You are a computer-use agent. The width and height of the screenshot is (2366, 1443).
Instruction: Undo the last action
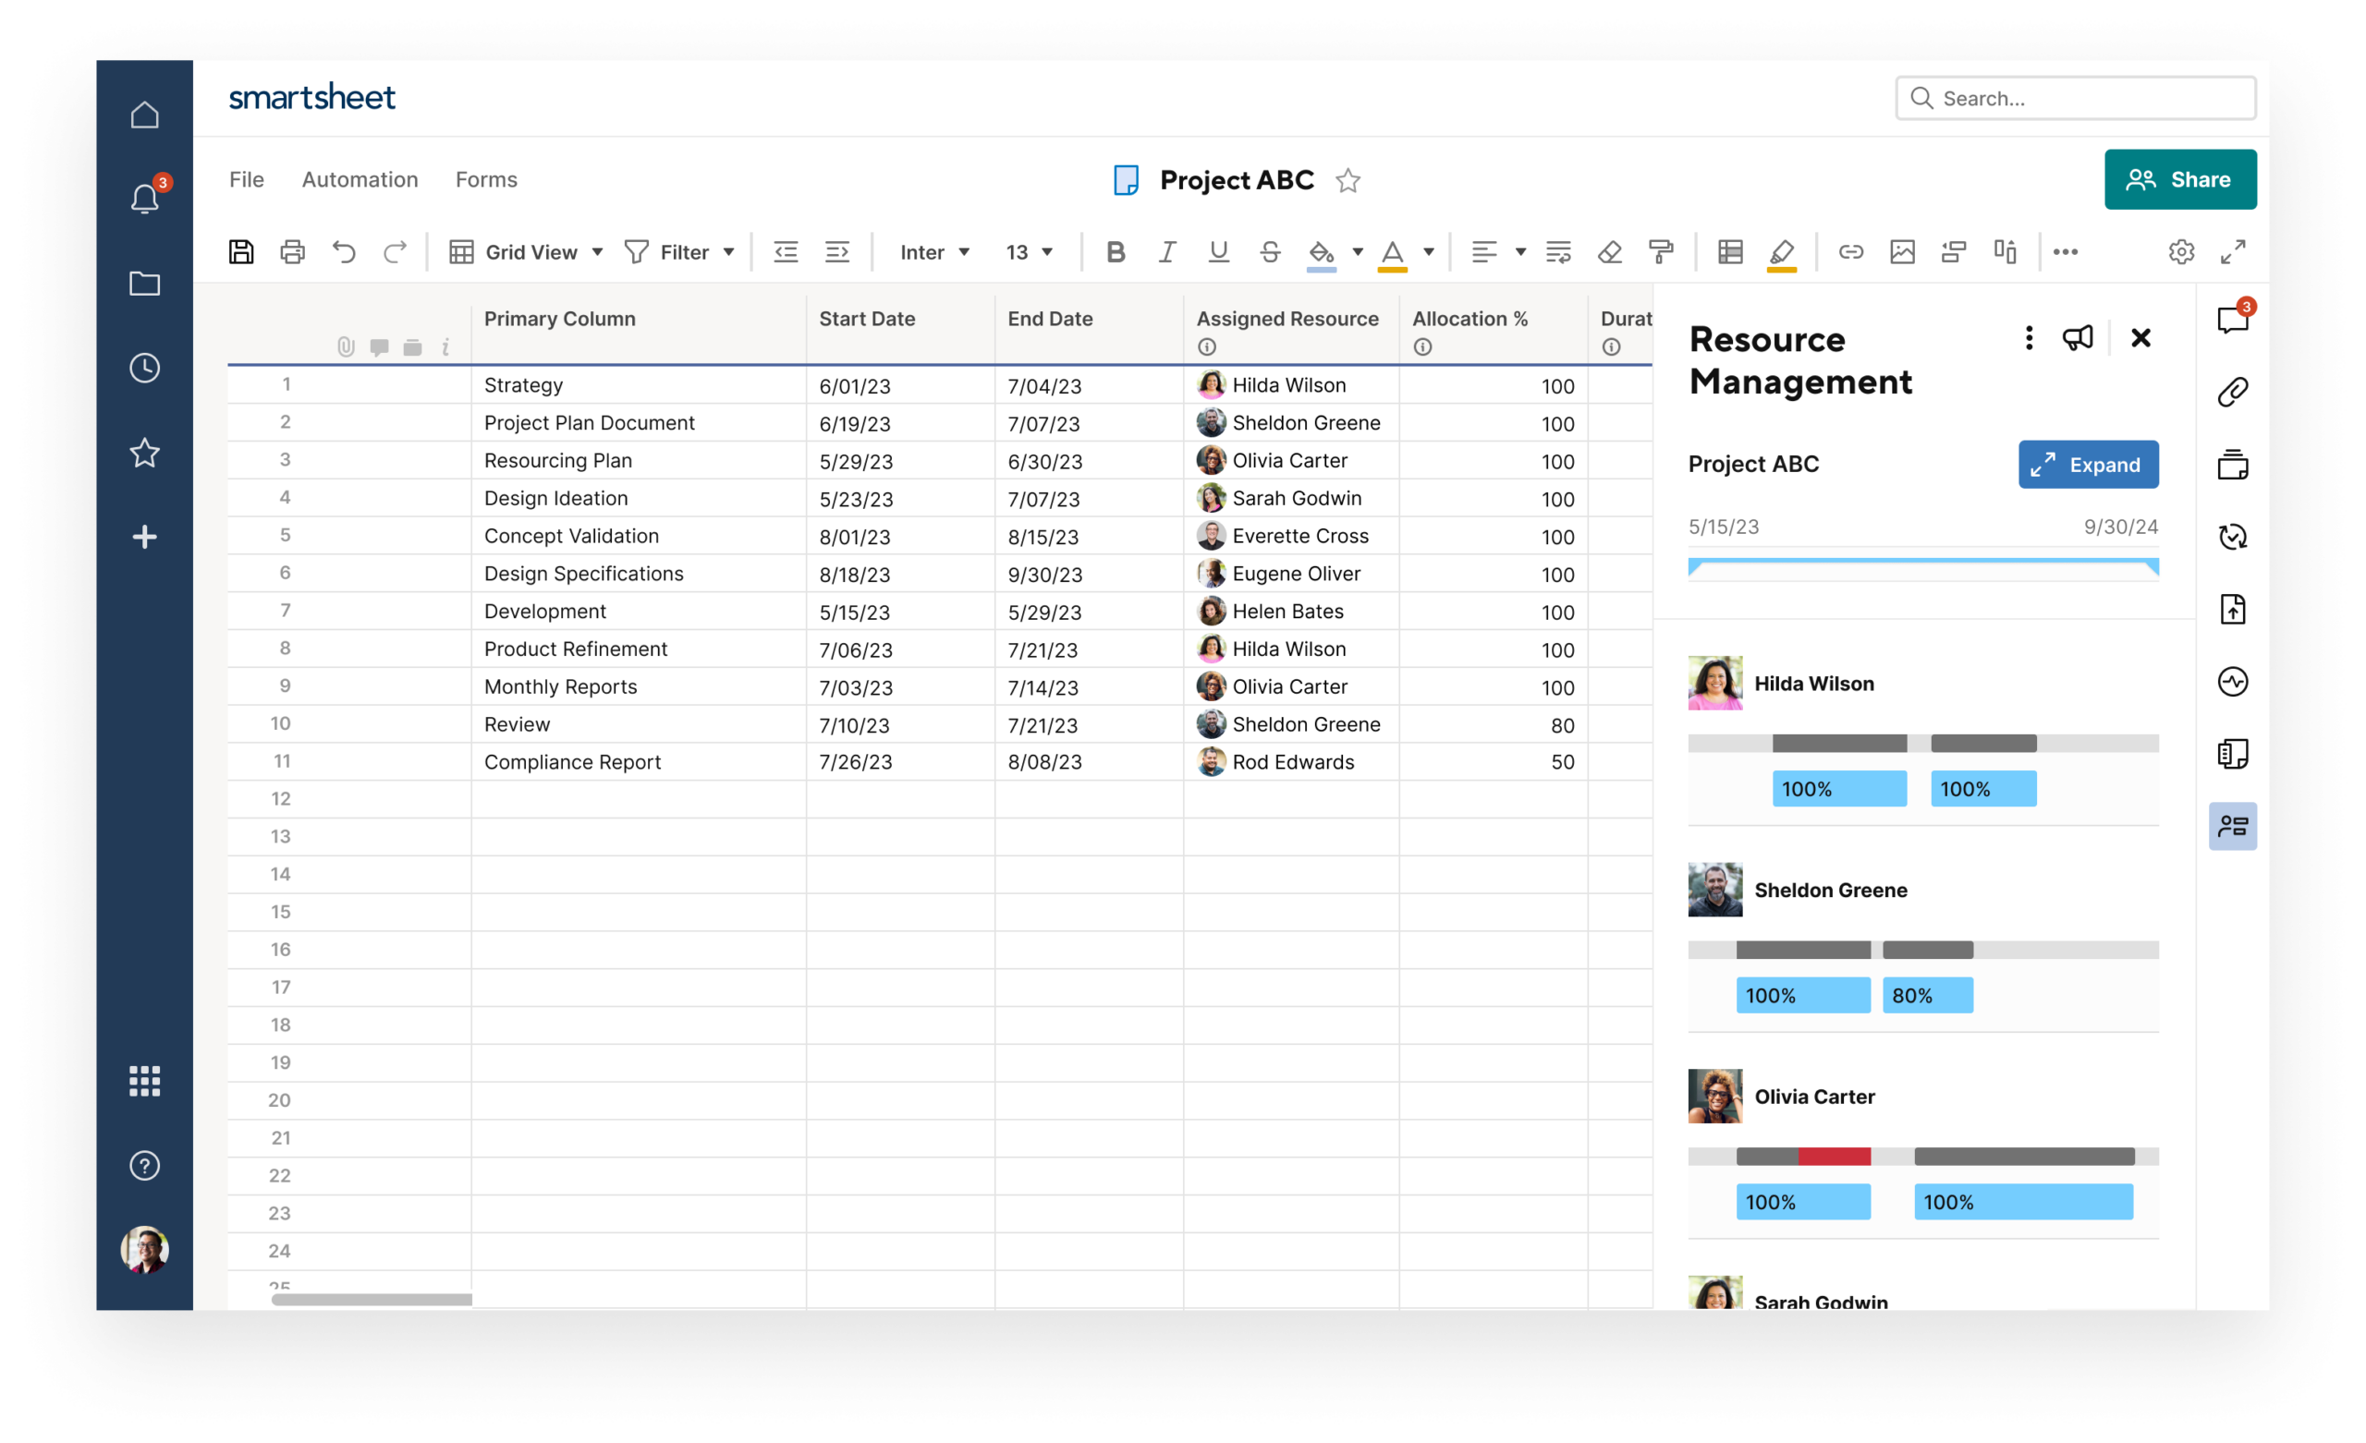point(344,251)
